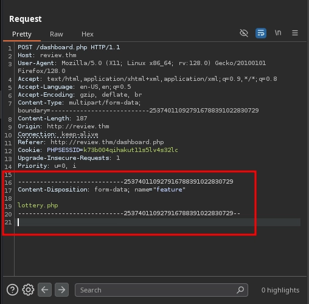Image resolution: width=309 pixels, height=304 pixels.
Task: Click the 'Connection: keep-alive' line
Action: point(58,134)
